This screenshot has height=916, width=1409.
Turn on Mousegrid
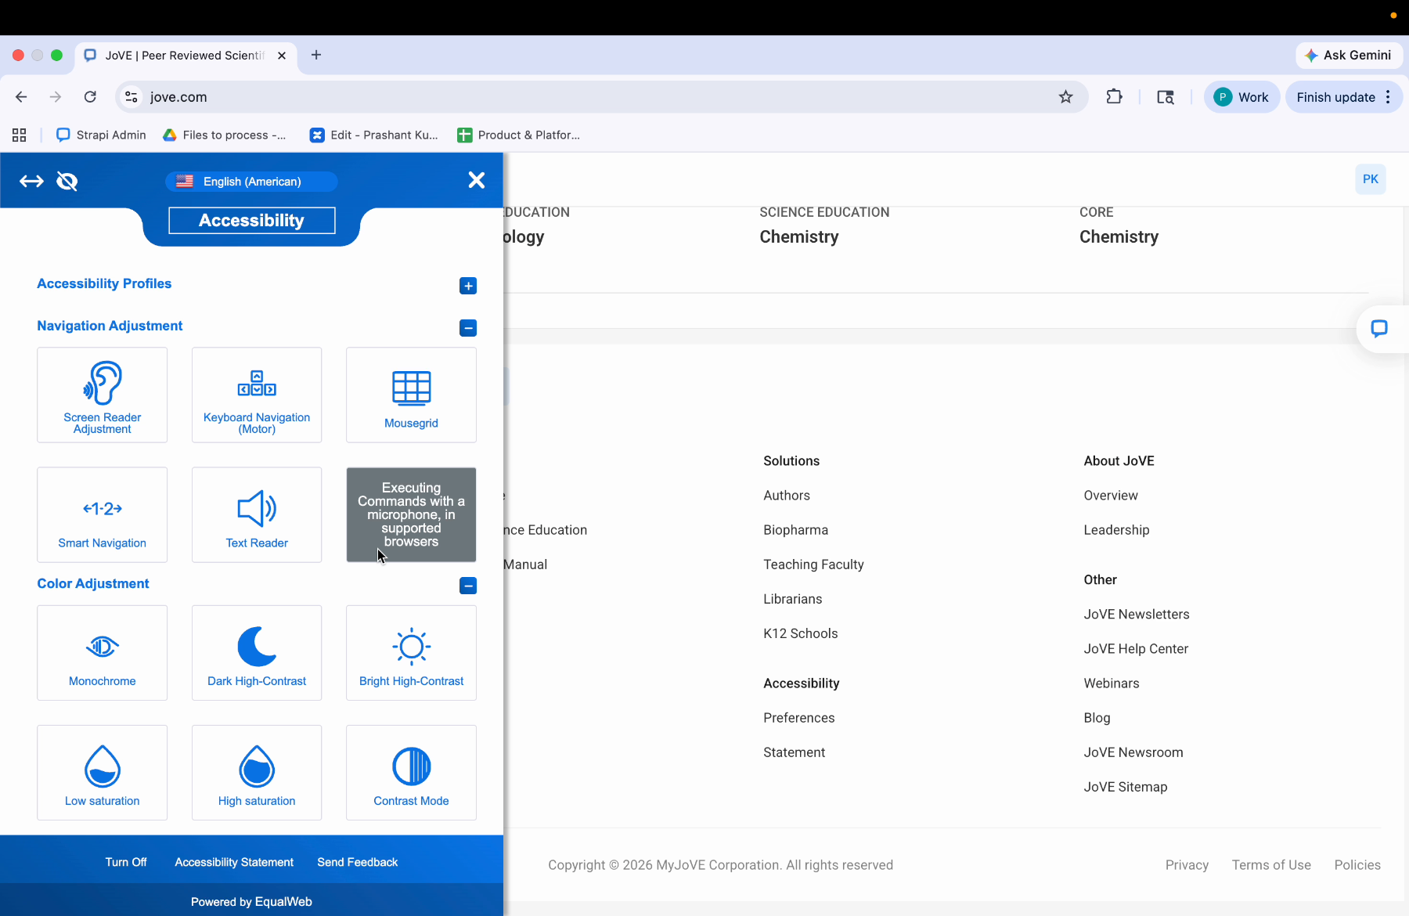411,395
